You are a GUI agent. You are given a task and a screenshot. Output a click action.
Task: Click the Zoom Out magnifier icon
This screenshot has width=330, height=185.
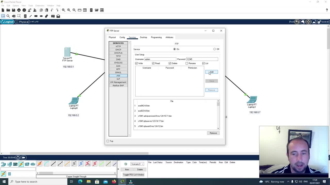(x=74, y=10)
